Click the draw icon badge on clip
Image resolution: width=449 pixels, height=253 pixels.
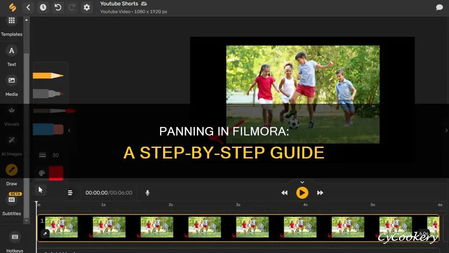[x=45, y=234]
